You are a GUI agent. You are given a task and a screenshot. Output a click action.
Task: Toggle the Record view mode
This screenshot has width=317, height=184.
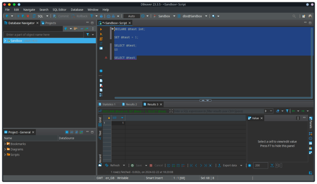pos(100,160)
